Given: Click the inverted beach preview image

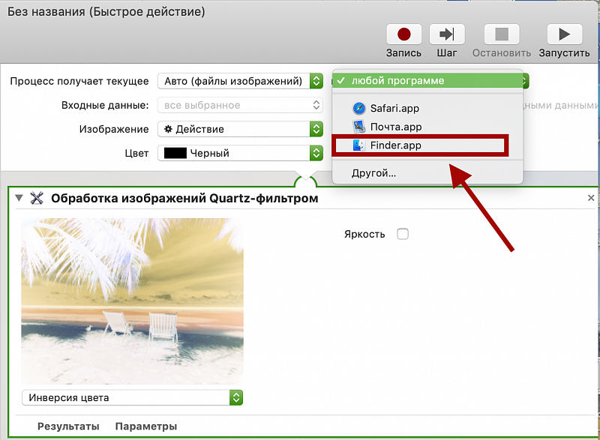Looking at the screenshot, I should [132, 301].
